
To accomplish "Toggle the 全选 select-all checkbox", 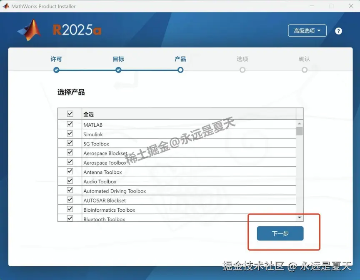I will 70,113.
